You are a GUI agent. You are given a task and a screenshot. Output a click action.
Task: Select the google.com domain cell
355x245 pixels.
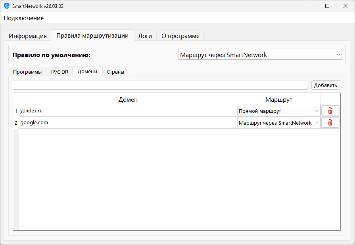tap(128, 123)
